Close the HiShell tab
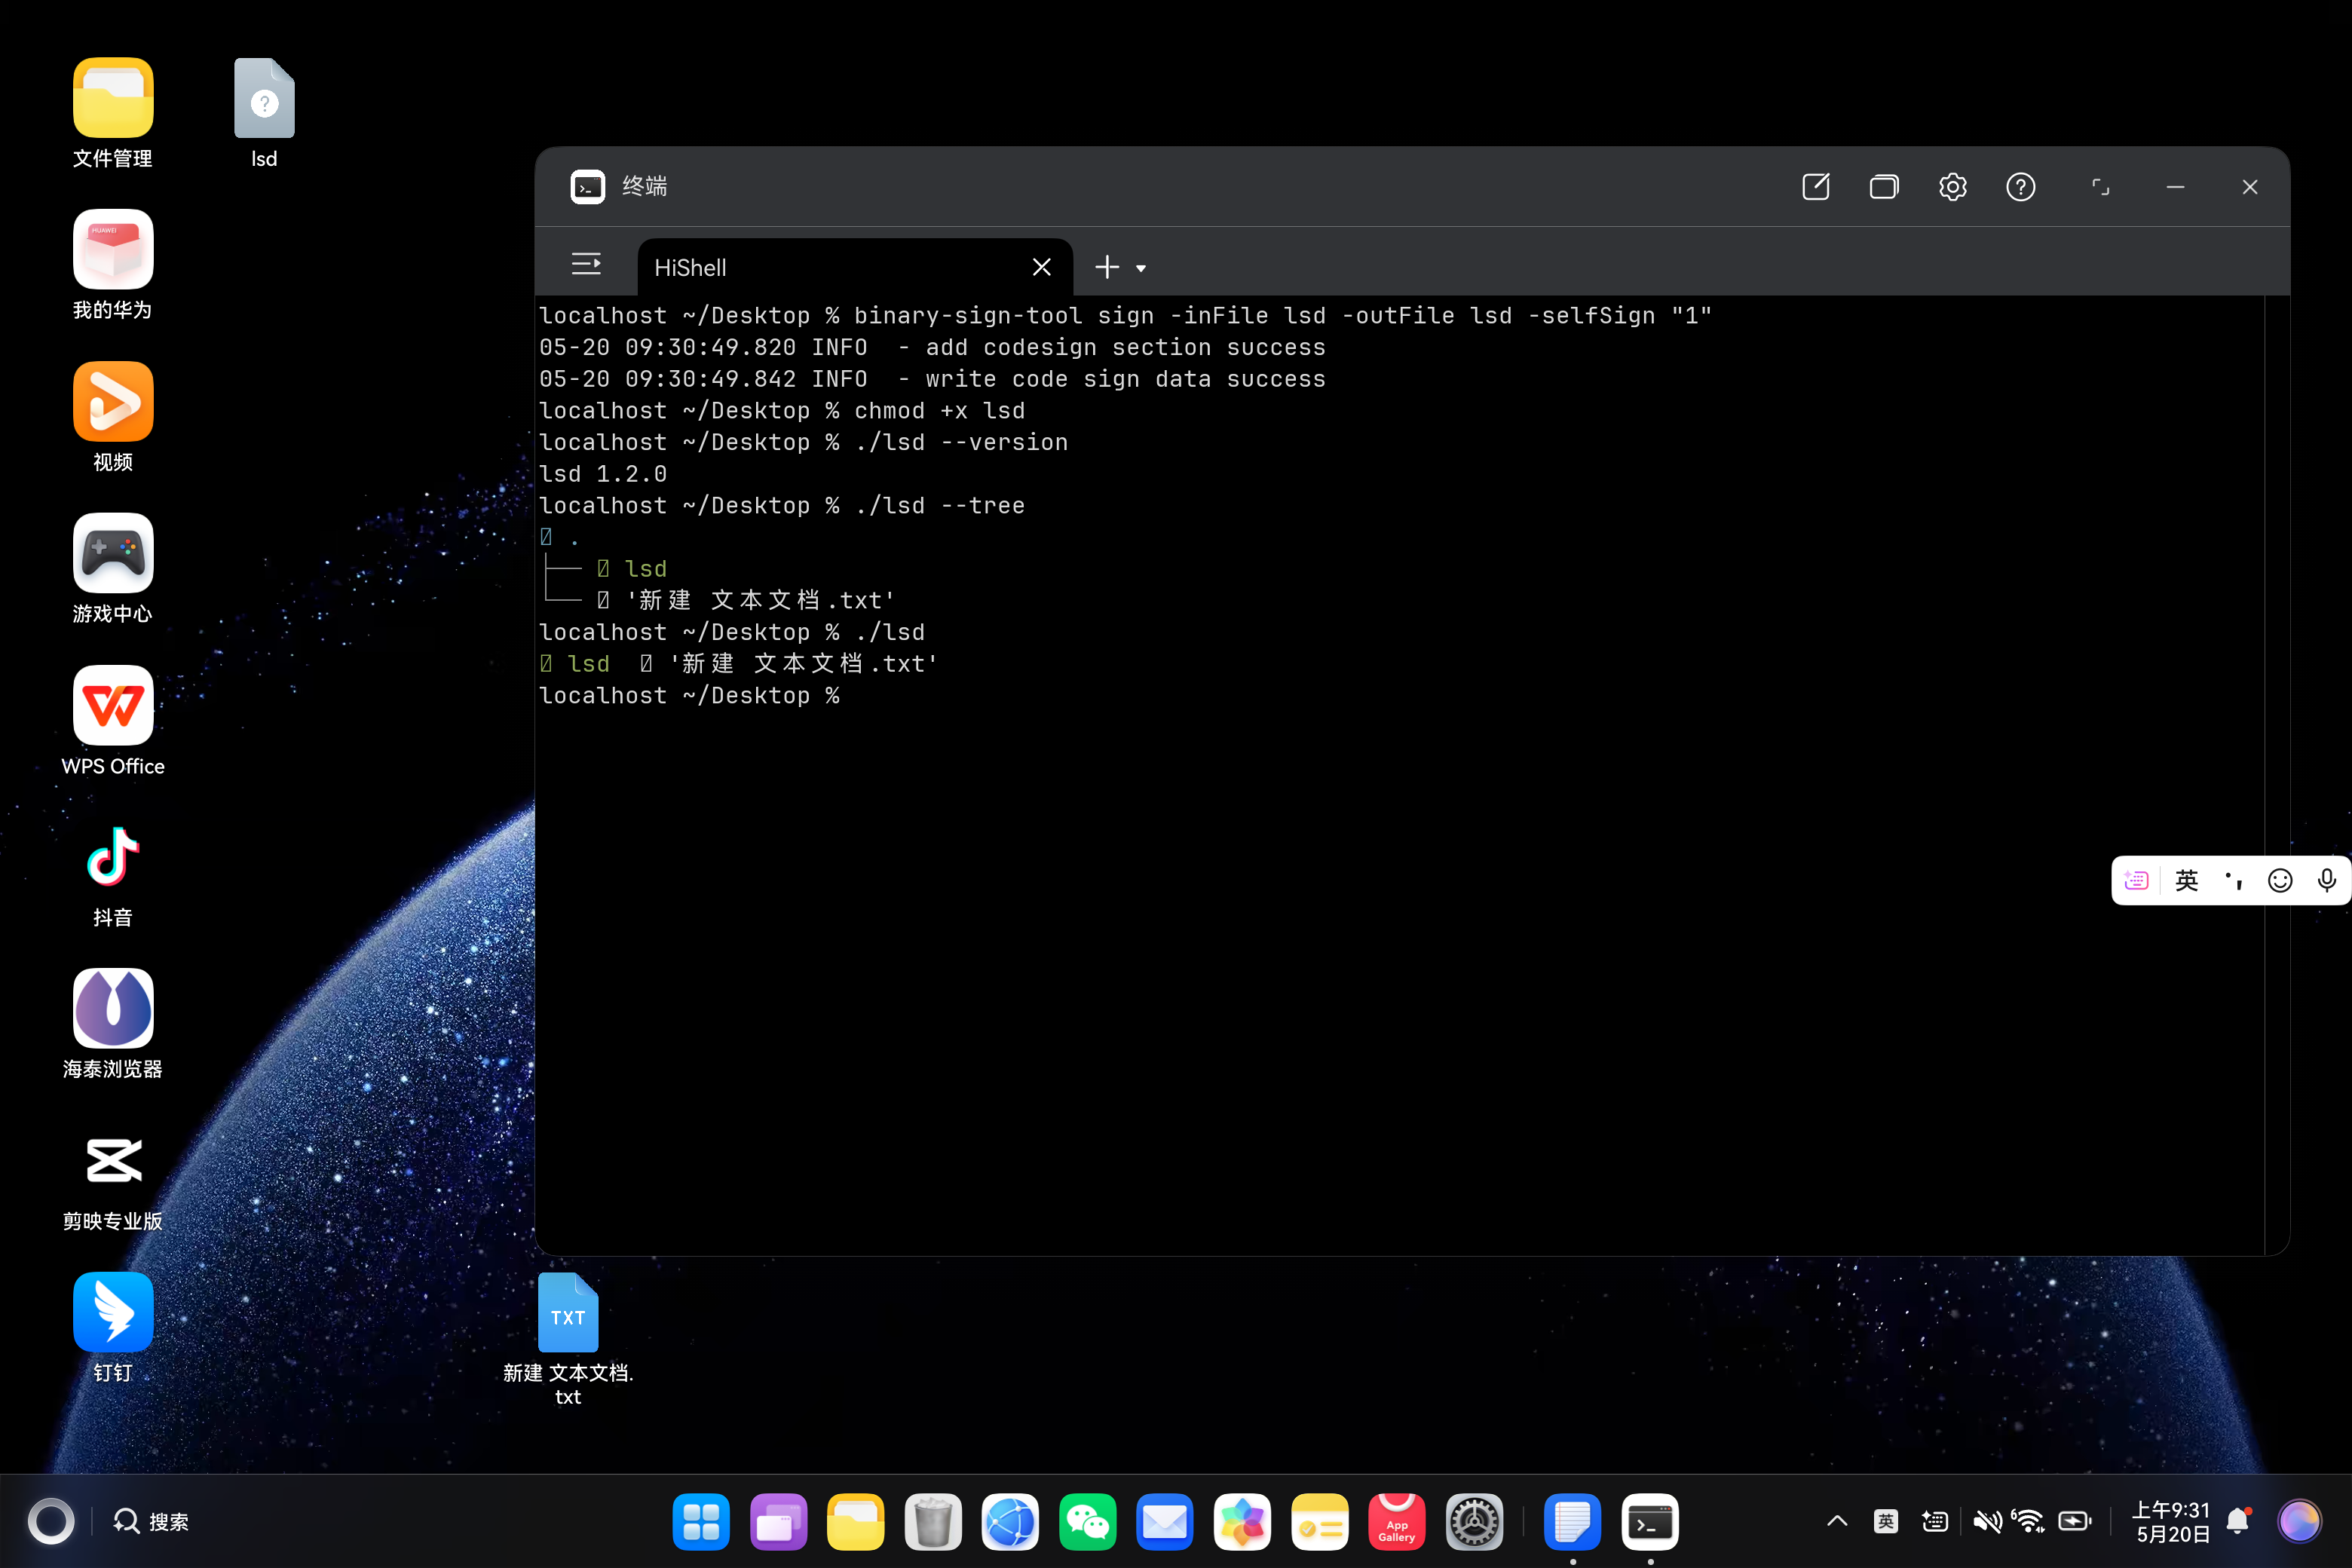2352x1568 pixels. 1041,267
